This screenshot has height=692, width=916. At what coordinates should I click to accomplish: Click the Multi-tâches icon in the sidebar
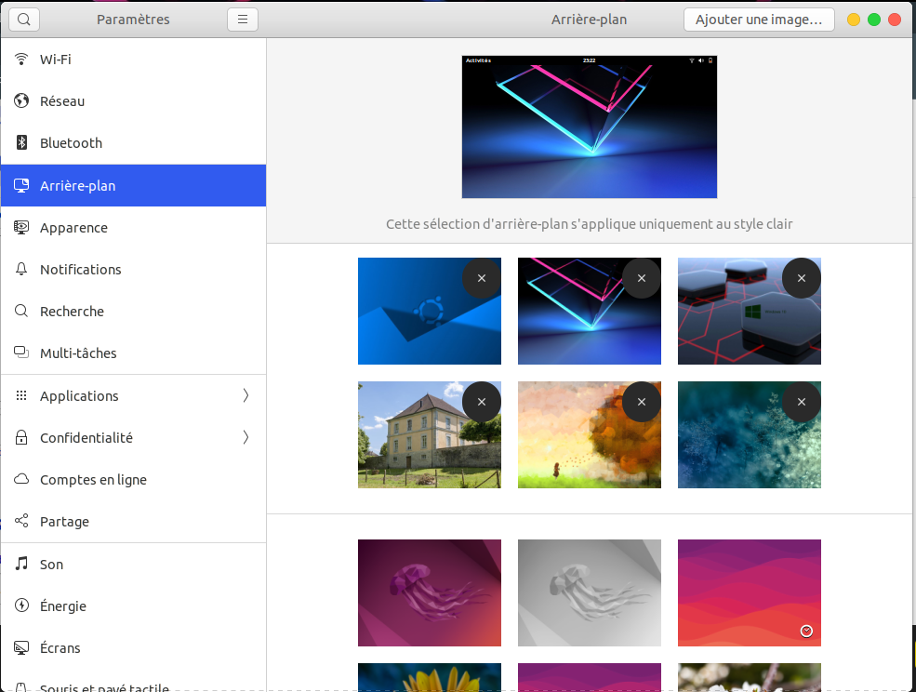coord(21,353)
